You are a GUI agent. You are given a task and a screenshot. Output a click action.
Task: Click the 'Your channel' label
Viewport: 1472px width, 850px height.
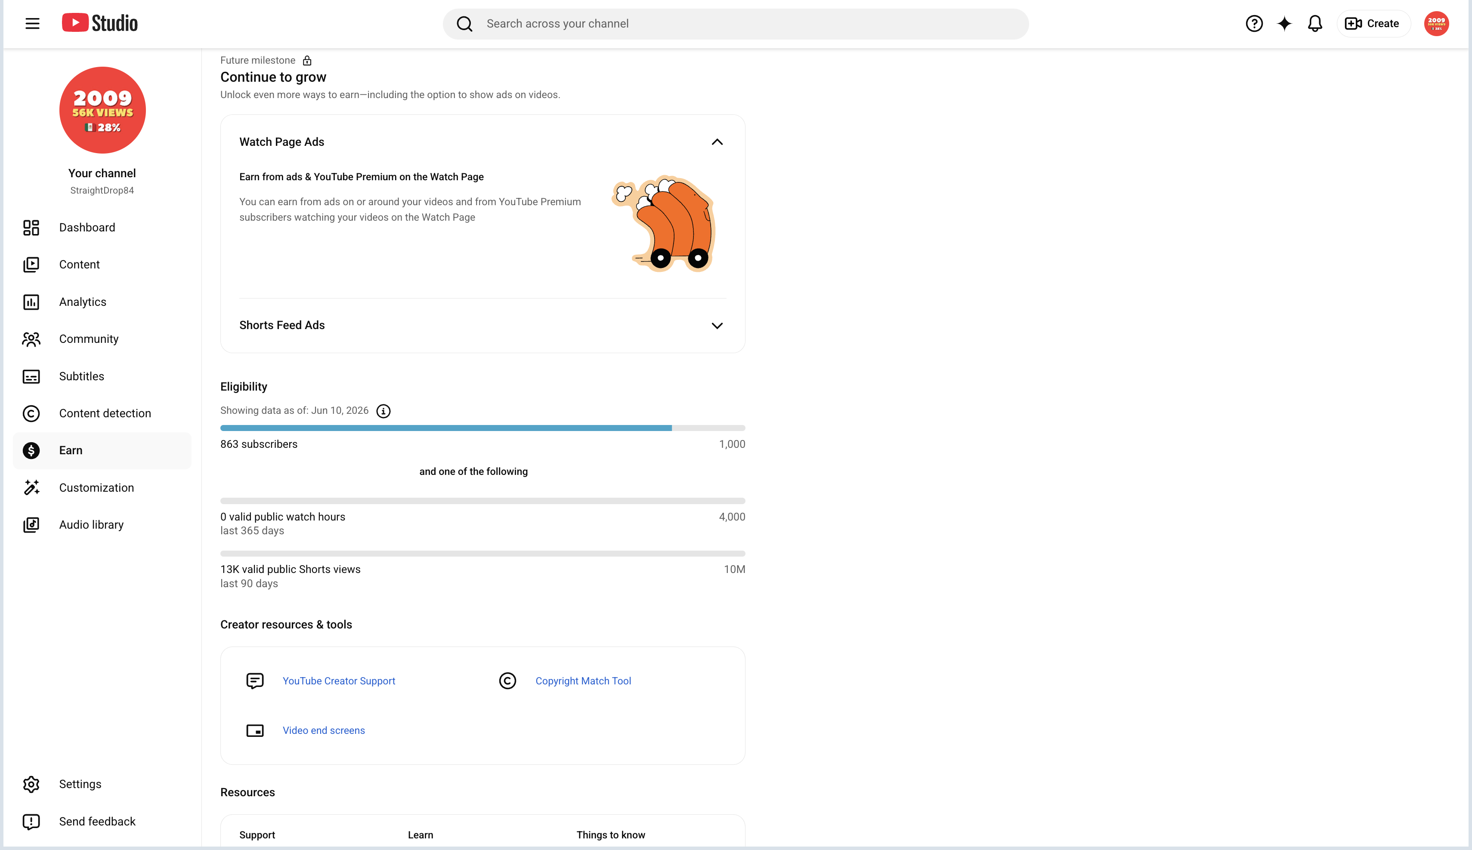click(102, 173)
